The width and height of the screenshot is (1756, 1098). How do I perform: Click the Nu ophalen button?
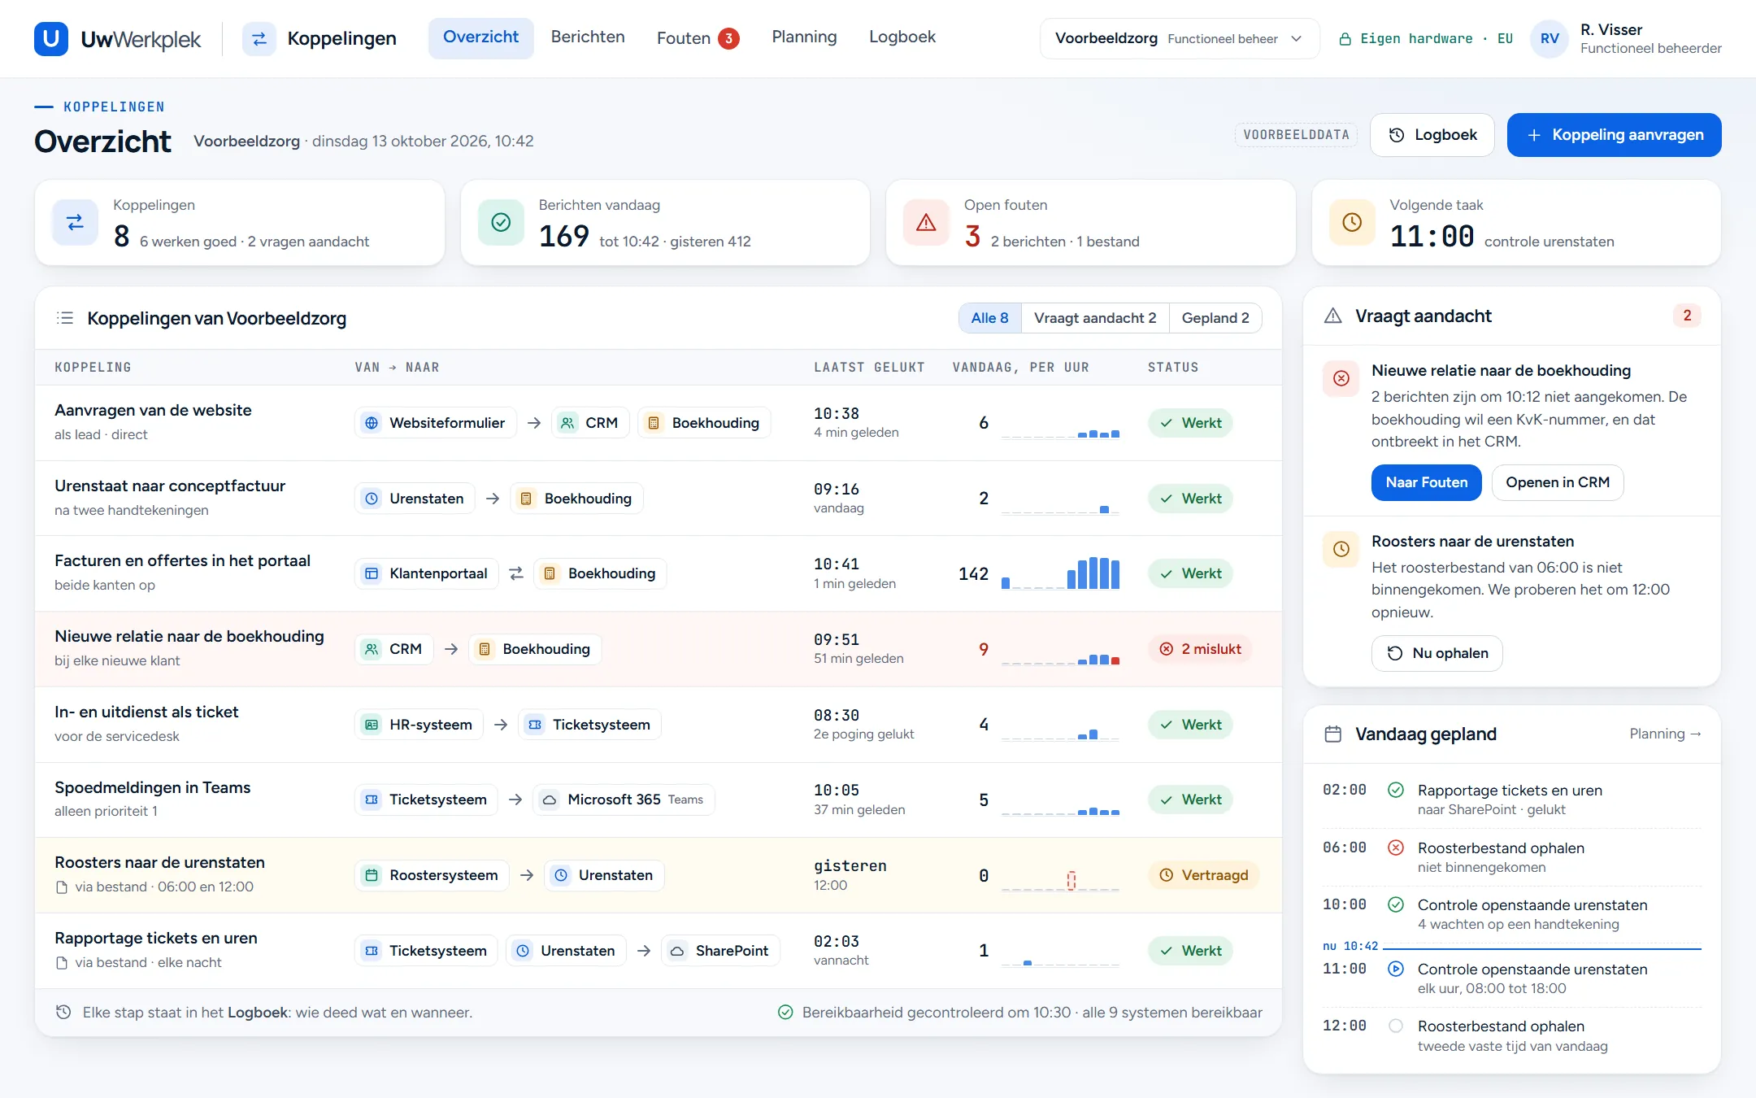point(1437,653)
